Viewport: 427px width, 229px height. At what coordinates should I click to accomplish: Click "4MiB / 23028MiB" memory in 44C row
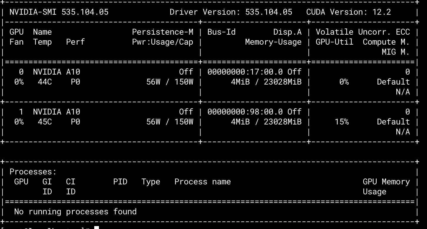pyautogui.click(x=266, y=82)
